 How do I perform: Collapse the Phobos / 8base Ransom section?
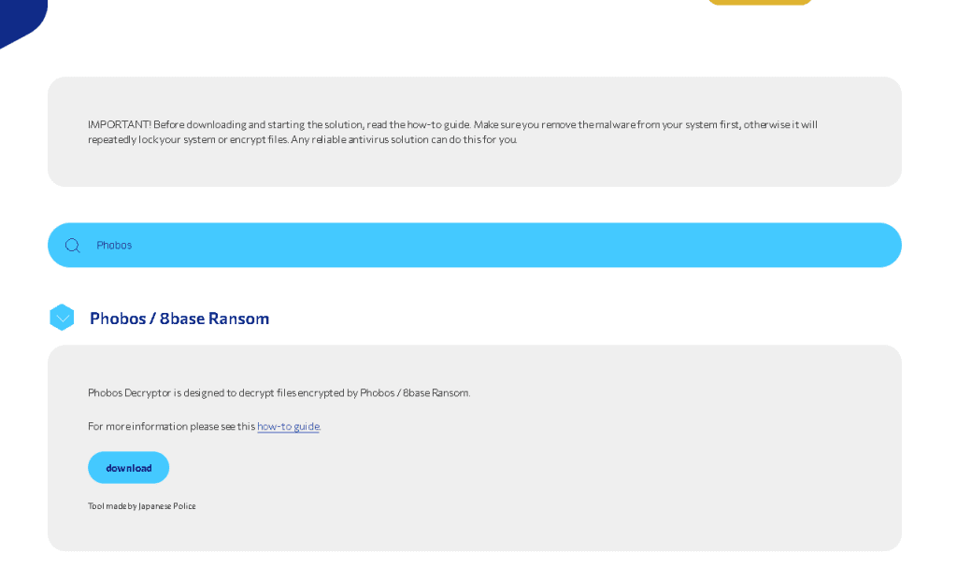point(62,318)
